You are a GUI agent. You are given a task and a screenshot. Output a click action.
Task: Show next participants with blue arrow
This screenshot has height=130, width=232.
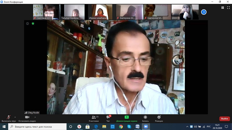tap(204, 12)
